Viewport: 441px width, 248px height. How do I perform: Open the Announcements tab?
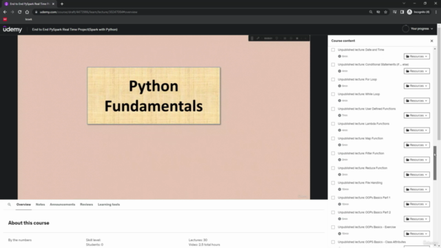pos(63,205)
